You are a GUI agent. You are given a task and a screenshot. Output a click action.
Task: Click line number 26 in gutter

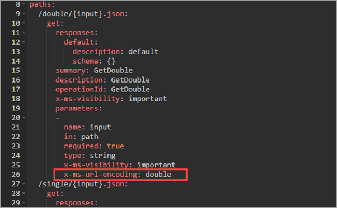pyautogui.click(x=16, y=175)
